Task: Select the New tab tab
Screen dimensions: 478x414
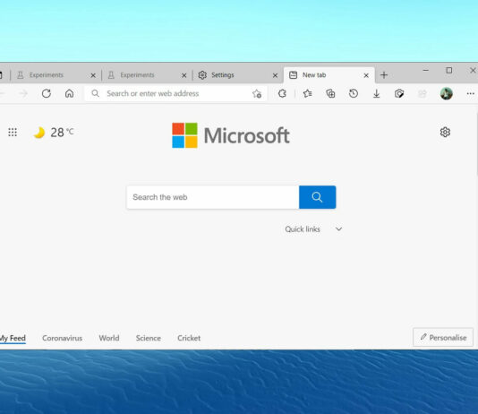Action: click(x=329, y=75)
